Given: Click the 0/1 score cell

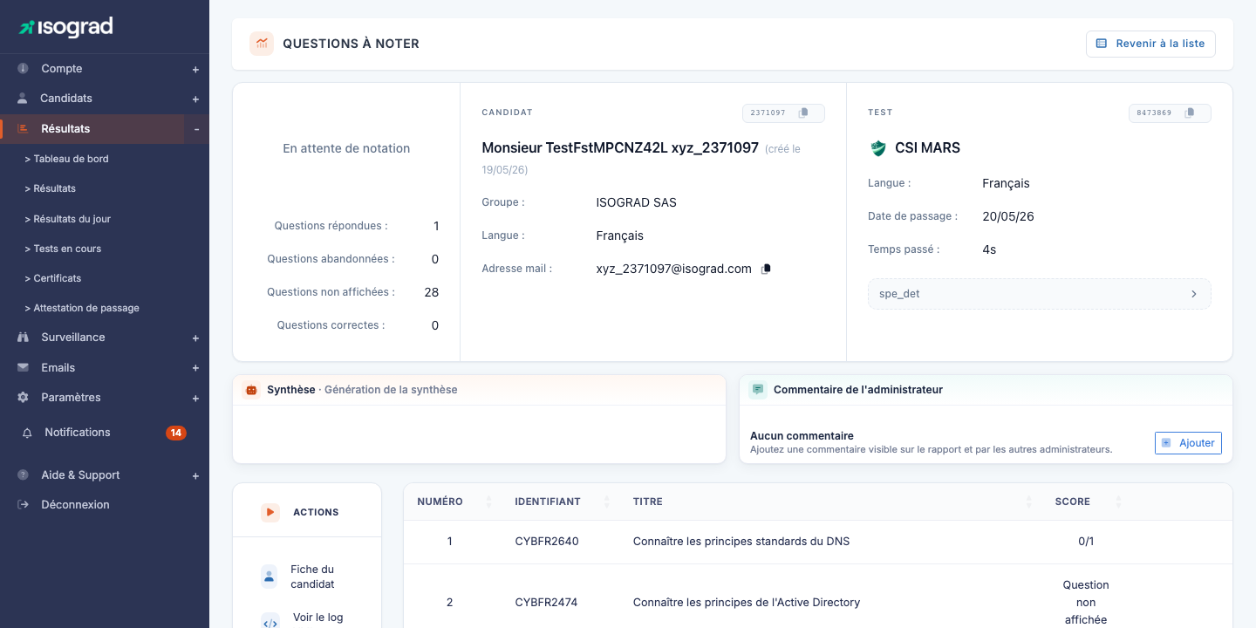Looking at the screenshot, I should (x=1086, y=542).
